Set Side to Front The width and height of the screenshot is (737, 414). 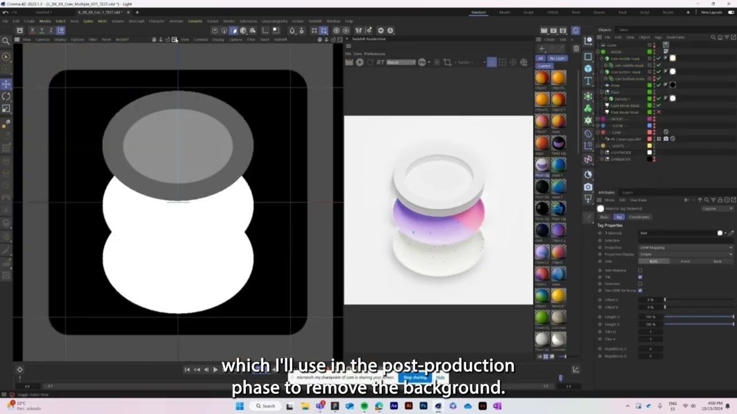pos(685,262)
